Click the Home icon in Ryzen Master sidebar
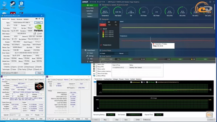 tap(87, 5)
